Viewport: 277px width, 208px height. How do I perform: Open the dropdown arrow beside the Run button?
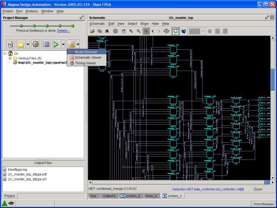point(64,44)
